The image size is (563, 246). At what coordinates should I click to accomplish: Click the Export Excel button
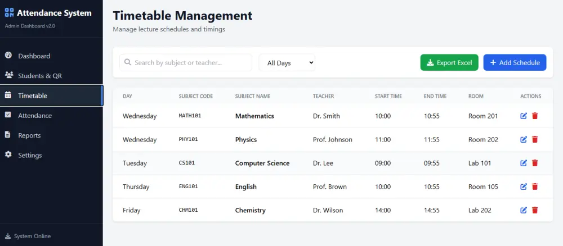click(x=449, y=63)
